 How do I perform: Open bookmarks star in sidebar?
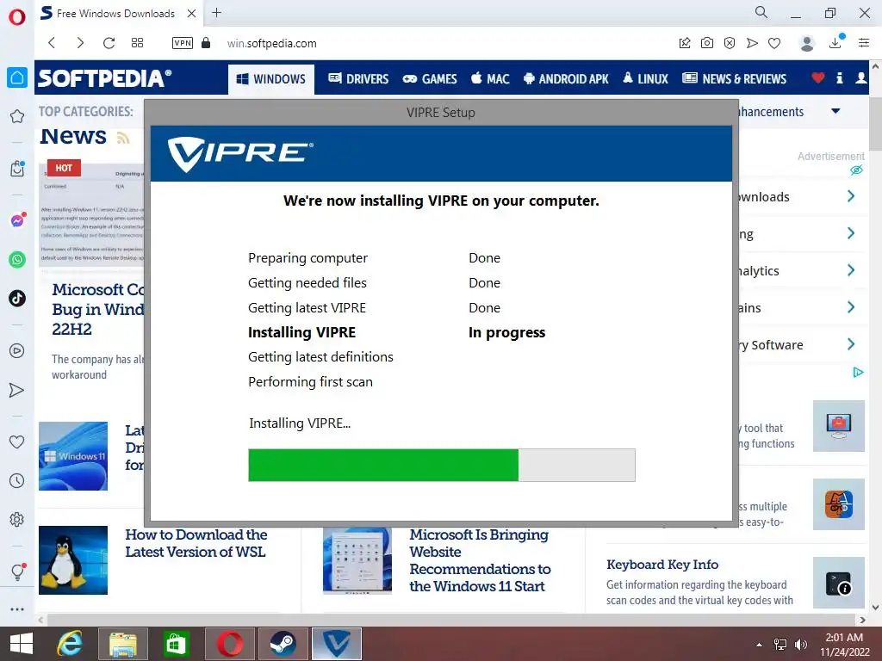(17, 116)
